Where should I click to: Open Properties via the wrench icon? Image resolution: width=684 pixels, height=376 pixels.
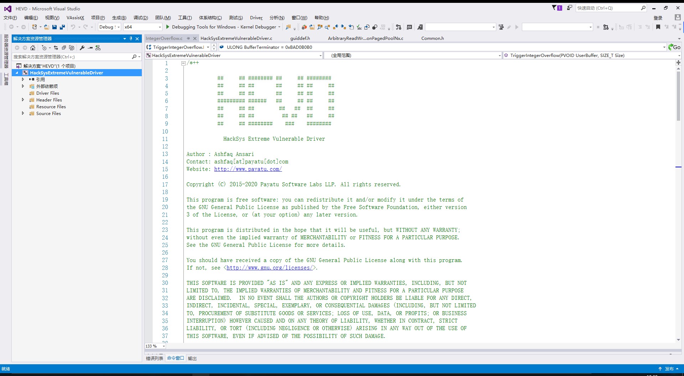(82, 48)
